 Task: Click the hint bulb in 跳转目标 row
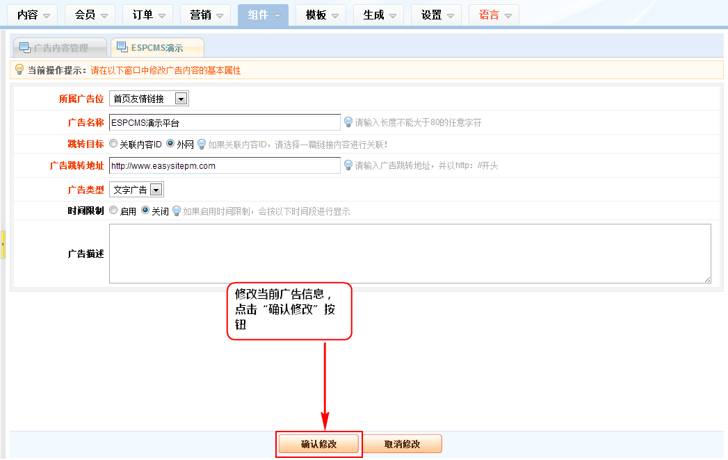tap(202, 144)
